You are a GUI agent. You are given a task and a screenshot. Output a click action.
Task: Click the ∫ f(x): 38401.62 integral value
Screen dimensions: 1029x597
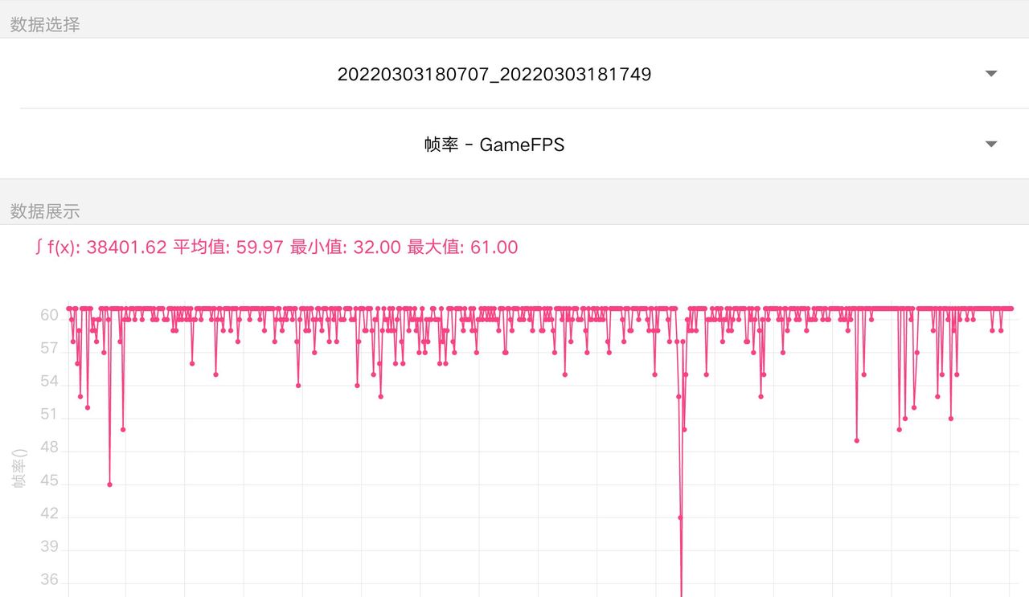[x=101, y=247]
